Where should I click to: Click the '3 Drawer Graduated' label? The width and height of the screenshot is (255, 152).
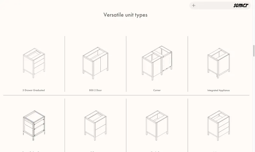[34, 90]
